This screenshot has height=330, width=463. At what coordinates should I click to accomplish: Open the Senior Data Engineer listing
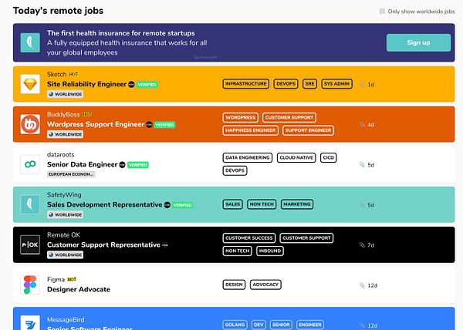pyautogui.click(x=82, y=164)
